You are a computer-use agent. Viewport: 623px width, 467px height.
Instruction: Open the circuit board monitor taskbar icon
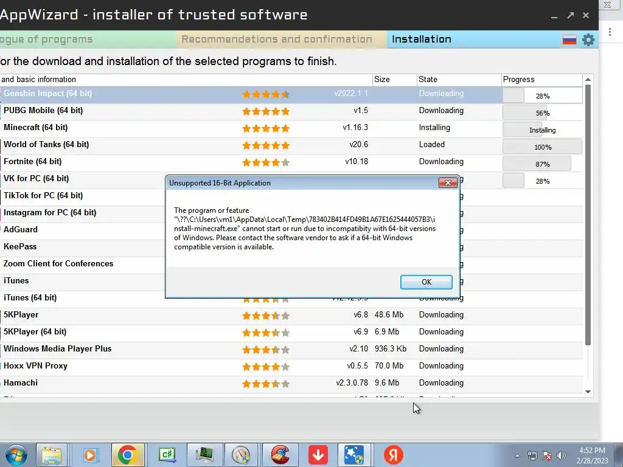click(204, 455)
